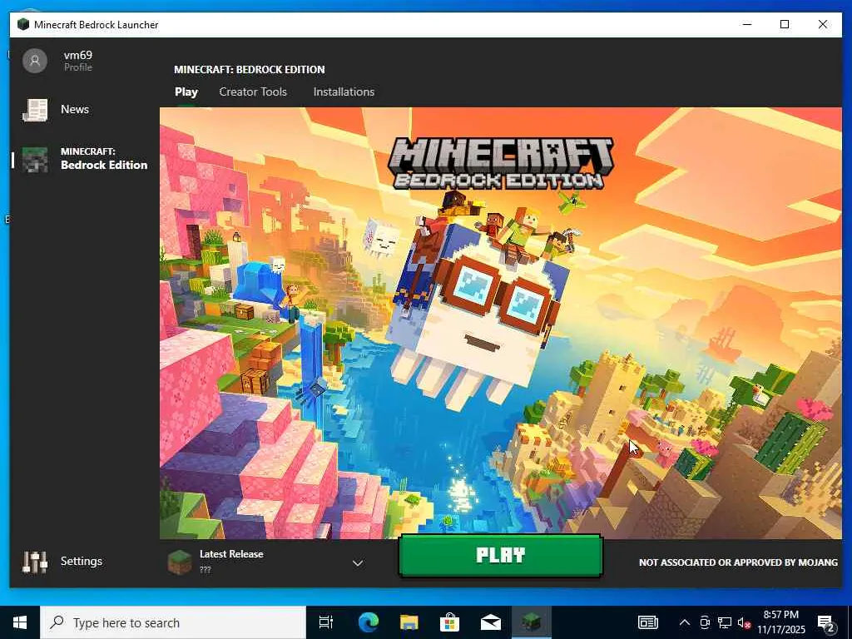852x639 pixels.
Task: Expand the Latest Release version dropdown
Action: [x=358, y=563]
